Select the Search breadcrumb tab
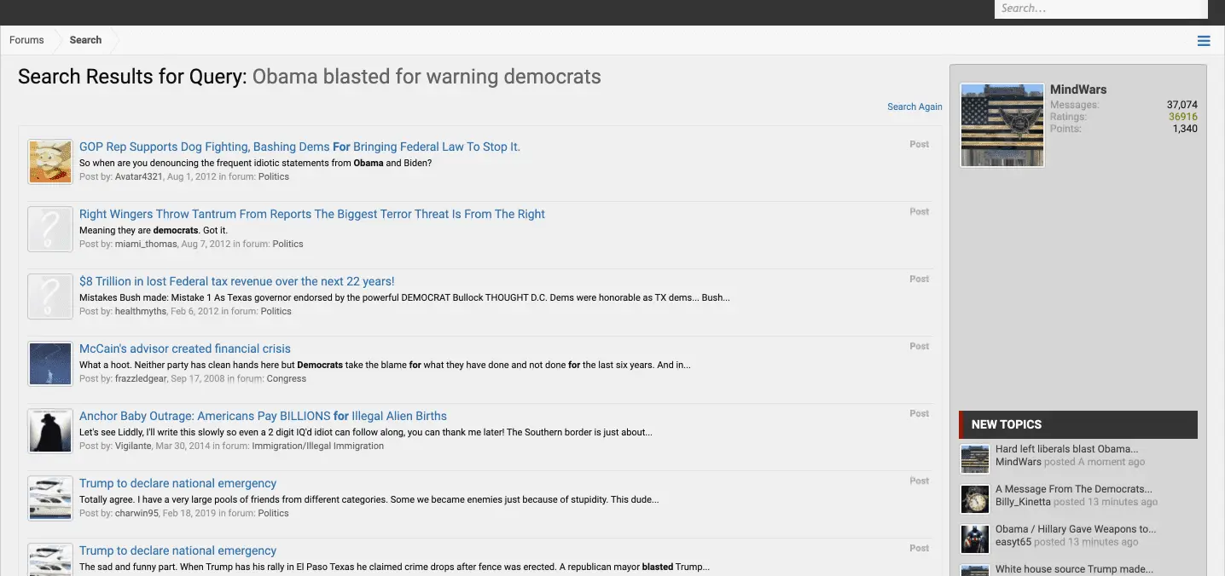This screenshot has width=1225, height=576. click(85, 40)
